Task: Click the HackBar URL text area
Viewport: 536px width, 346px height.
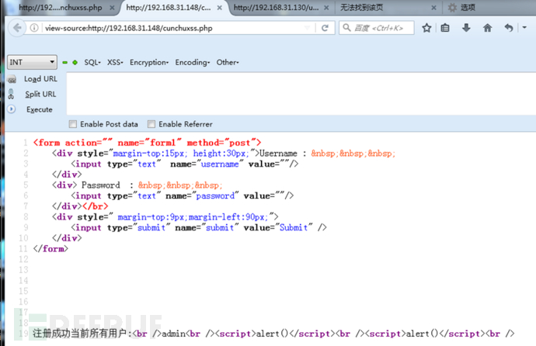Action: (x=301, y=94)
